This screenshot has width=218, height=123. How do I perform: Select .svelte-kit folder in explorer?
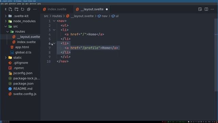[21, 16]
